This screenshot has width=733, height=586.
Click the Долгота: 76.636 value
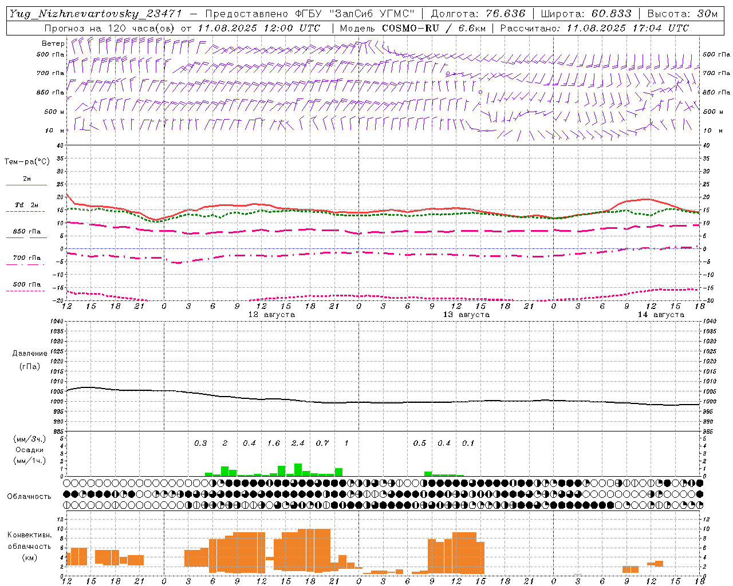478,14
